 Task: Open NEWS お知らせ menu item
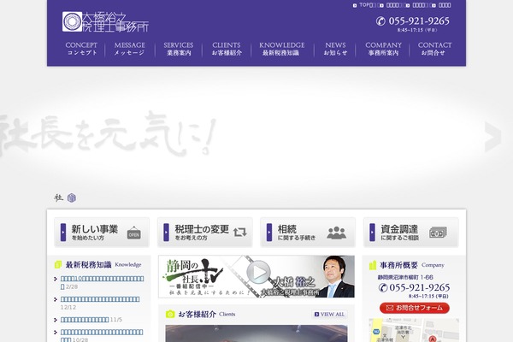335,49
